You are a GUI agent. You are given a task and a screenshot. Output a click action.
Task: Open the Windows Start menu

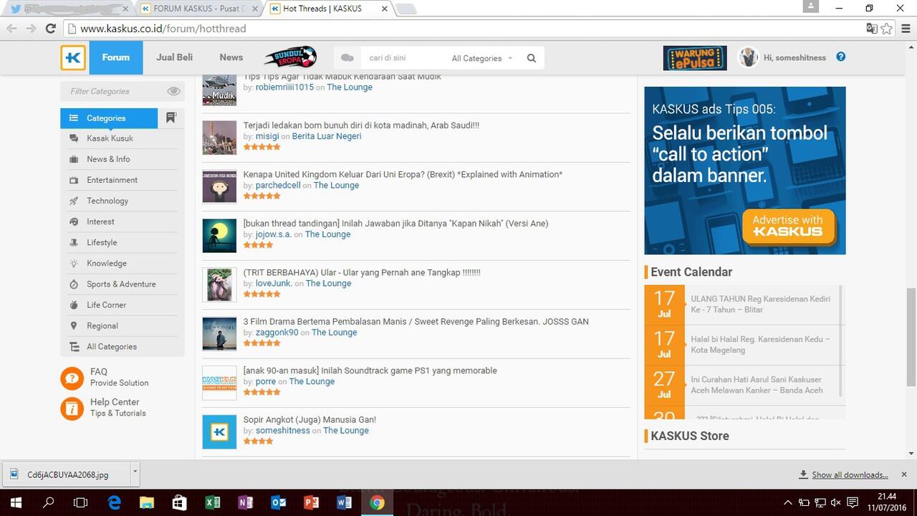pos(16,502)
